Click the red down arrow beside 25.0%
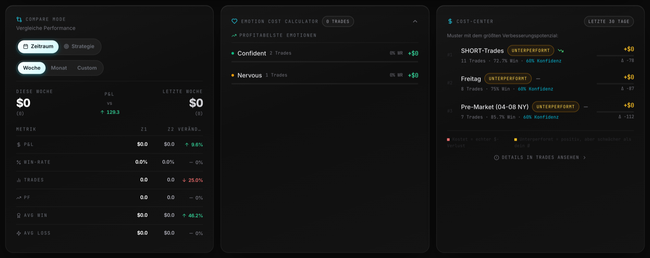This screenshot has width=650, height=258. (184, 180)
